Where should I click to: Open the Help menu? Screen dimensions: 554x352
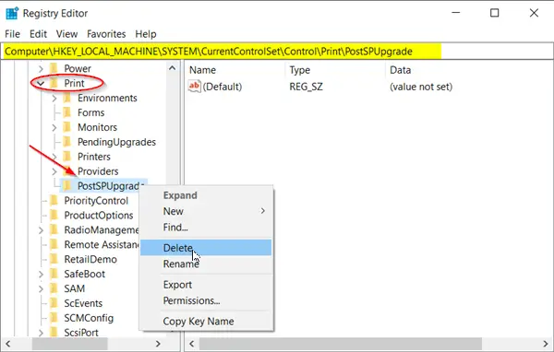[146, 34]
